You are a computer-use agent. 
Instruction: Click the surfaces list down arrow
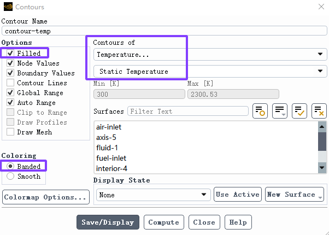[x=322, y=167]
